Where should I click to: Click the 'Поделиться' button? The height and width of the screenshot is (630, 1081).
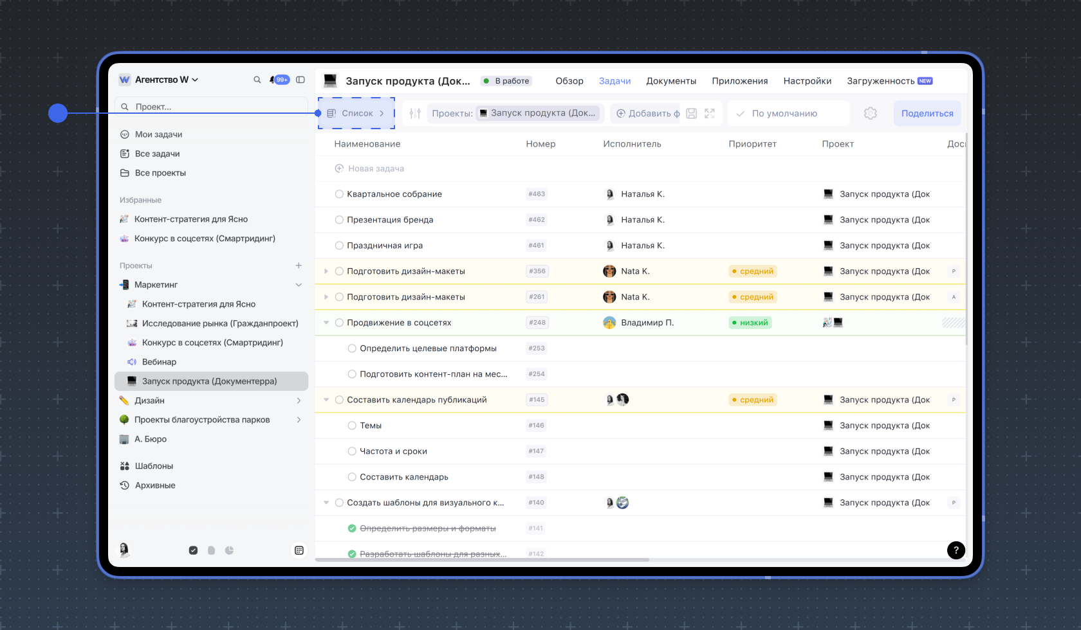tap(927, 113)
